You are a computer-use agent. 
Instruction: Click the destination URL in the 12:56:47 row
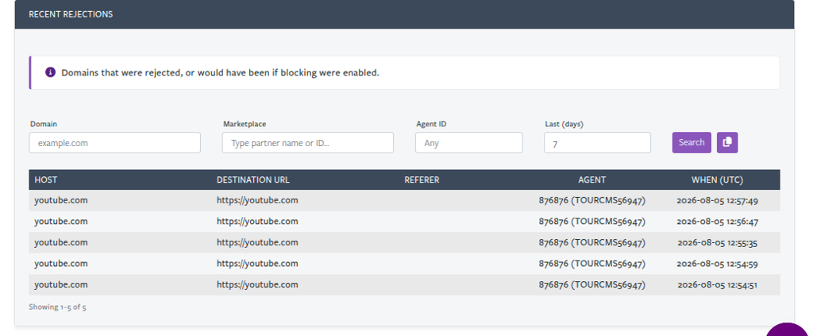(x=257, y=222)
